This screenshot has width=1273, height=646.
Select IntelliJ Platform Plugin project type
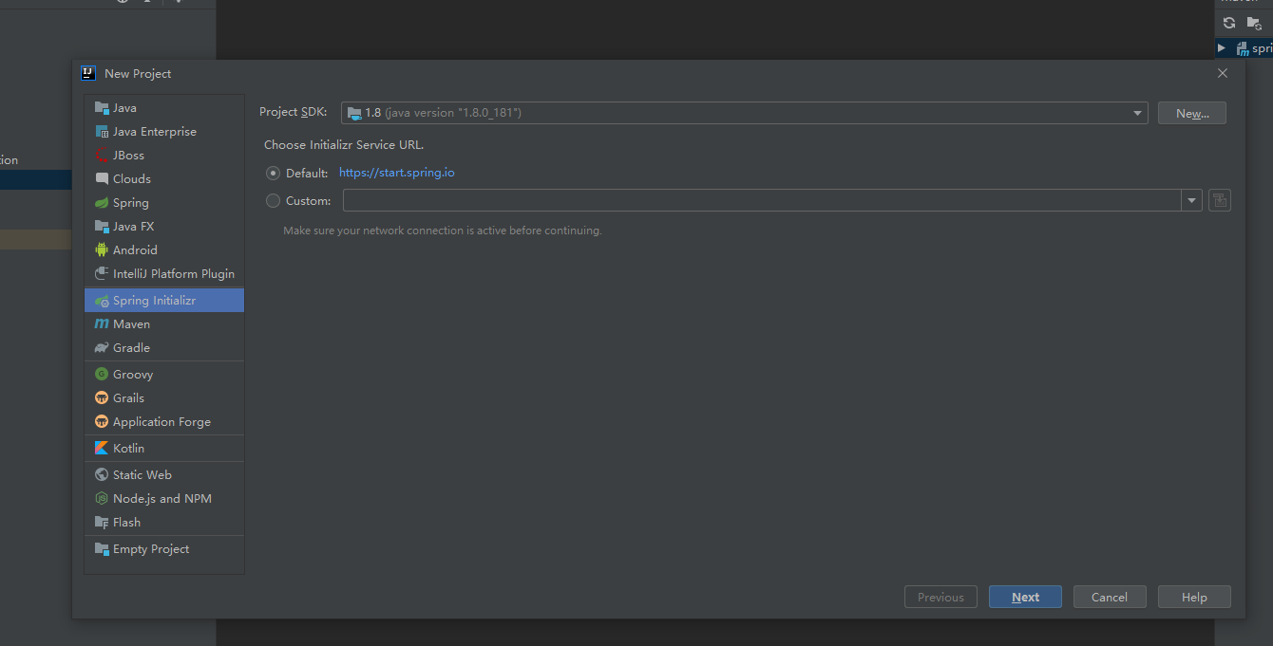click(x=163, y=274)
